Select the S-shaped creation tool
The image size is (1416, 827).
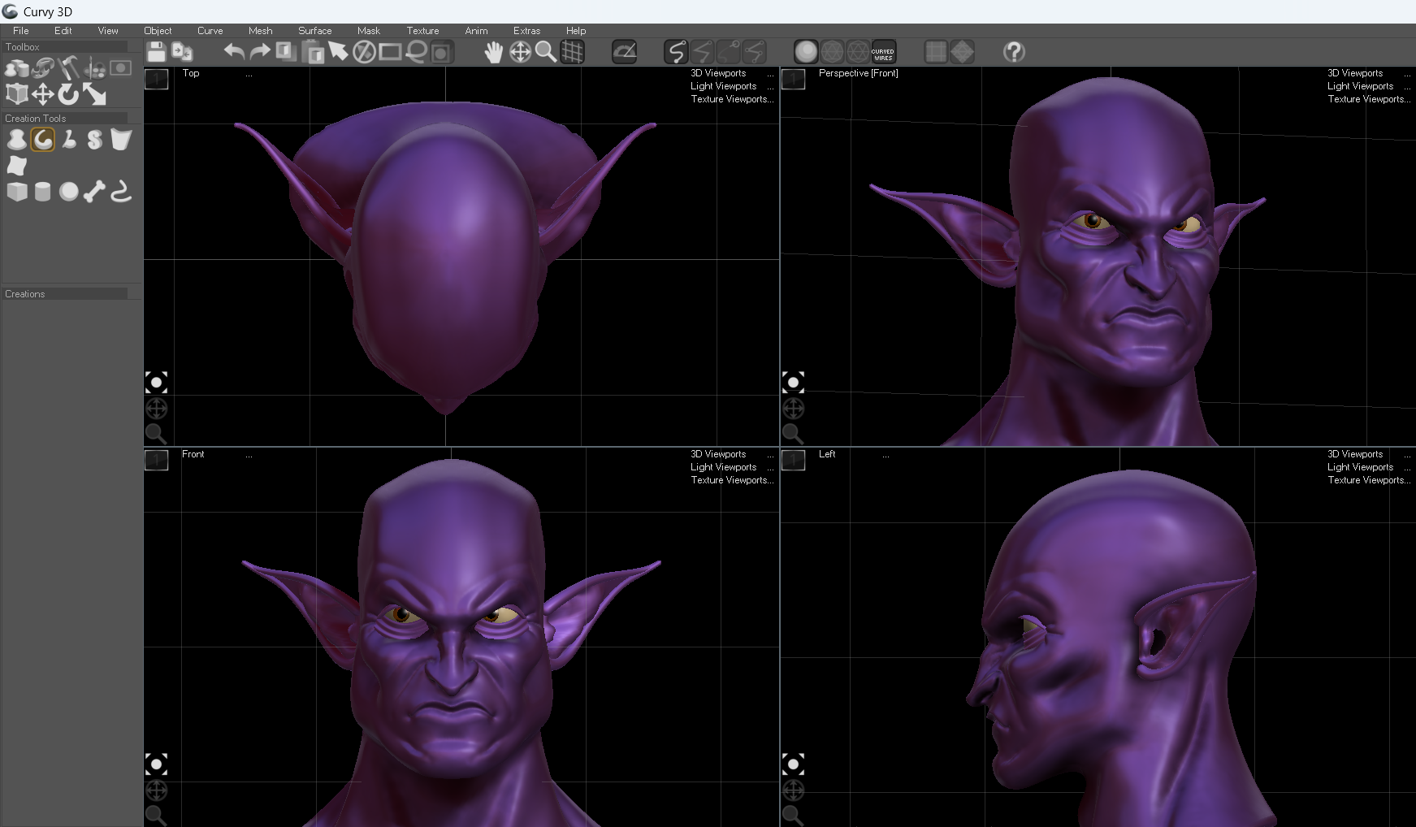[x=95, y=140]
